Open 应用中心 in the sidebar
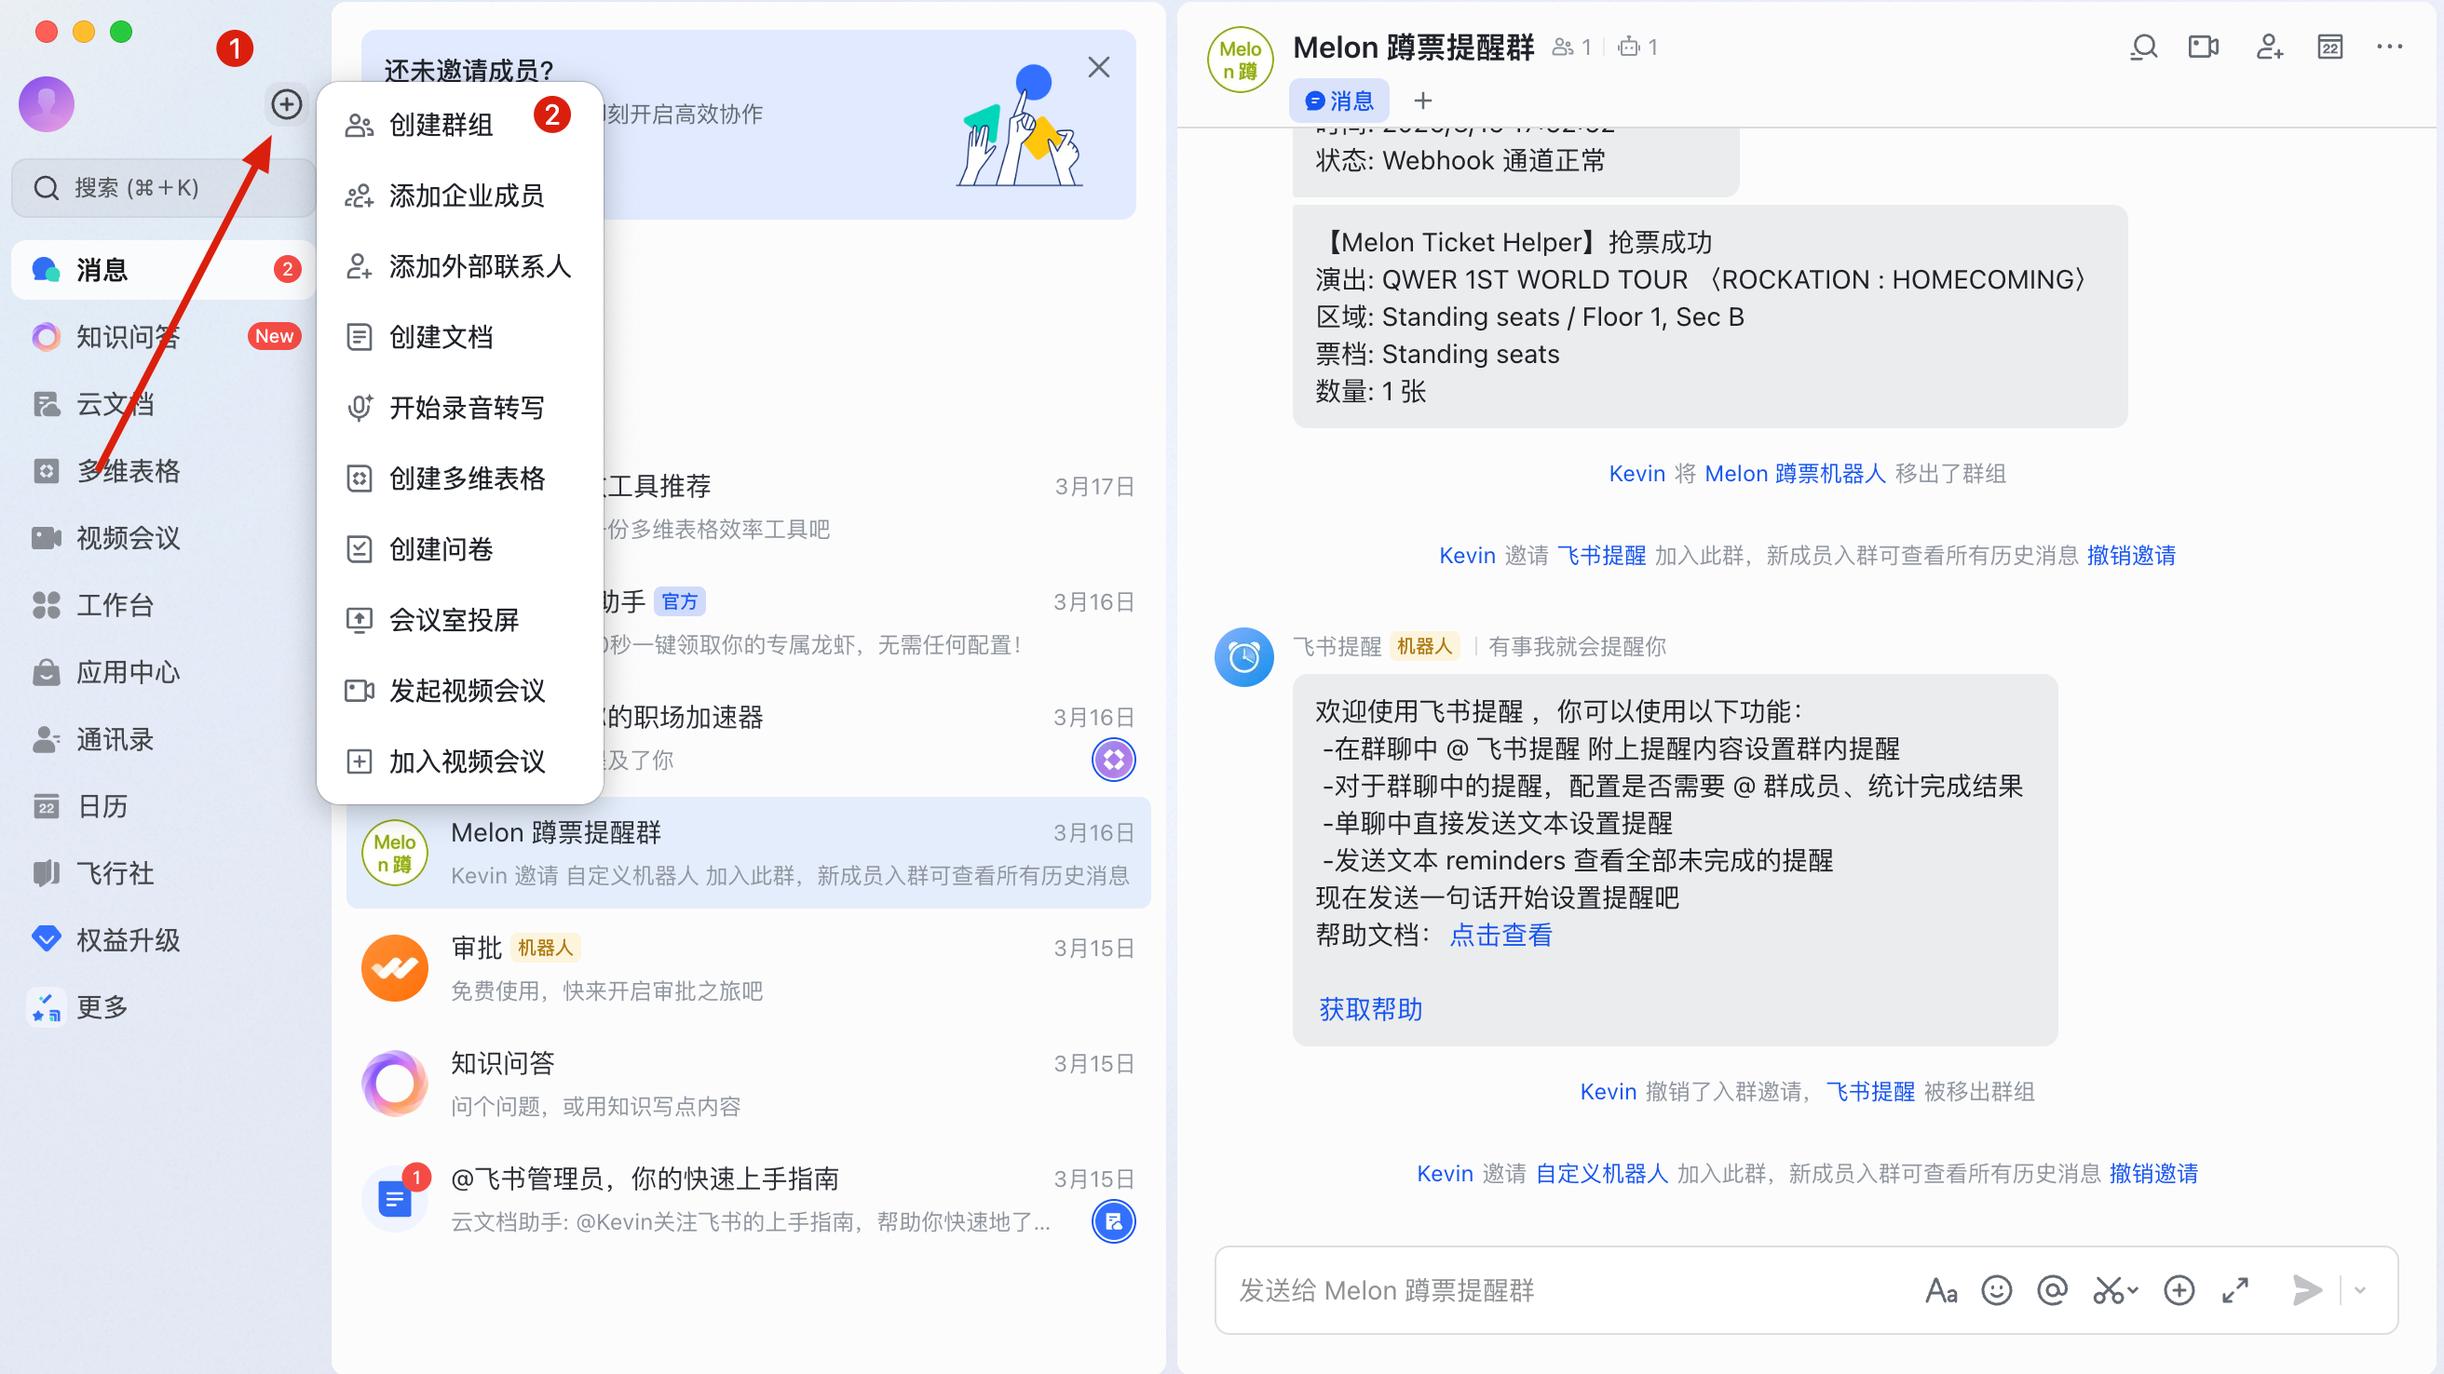 click(x=163, y=672)
